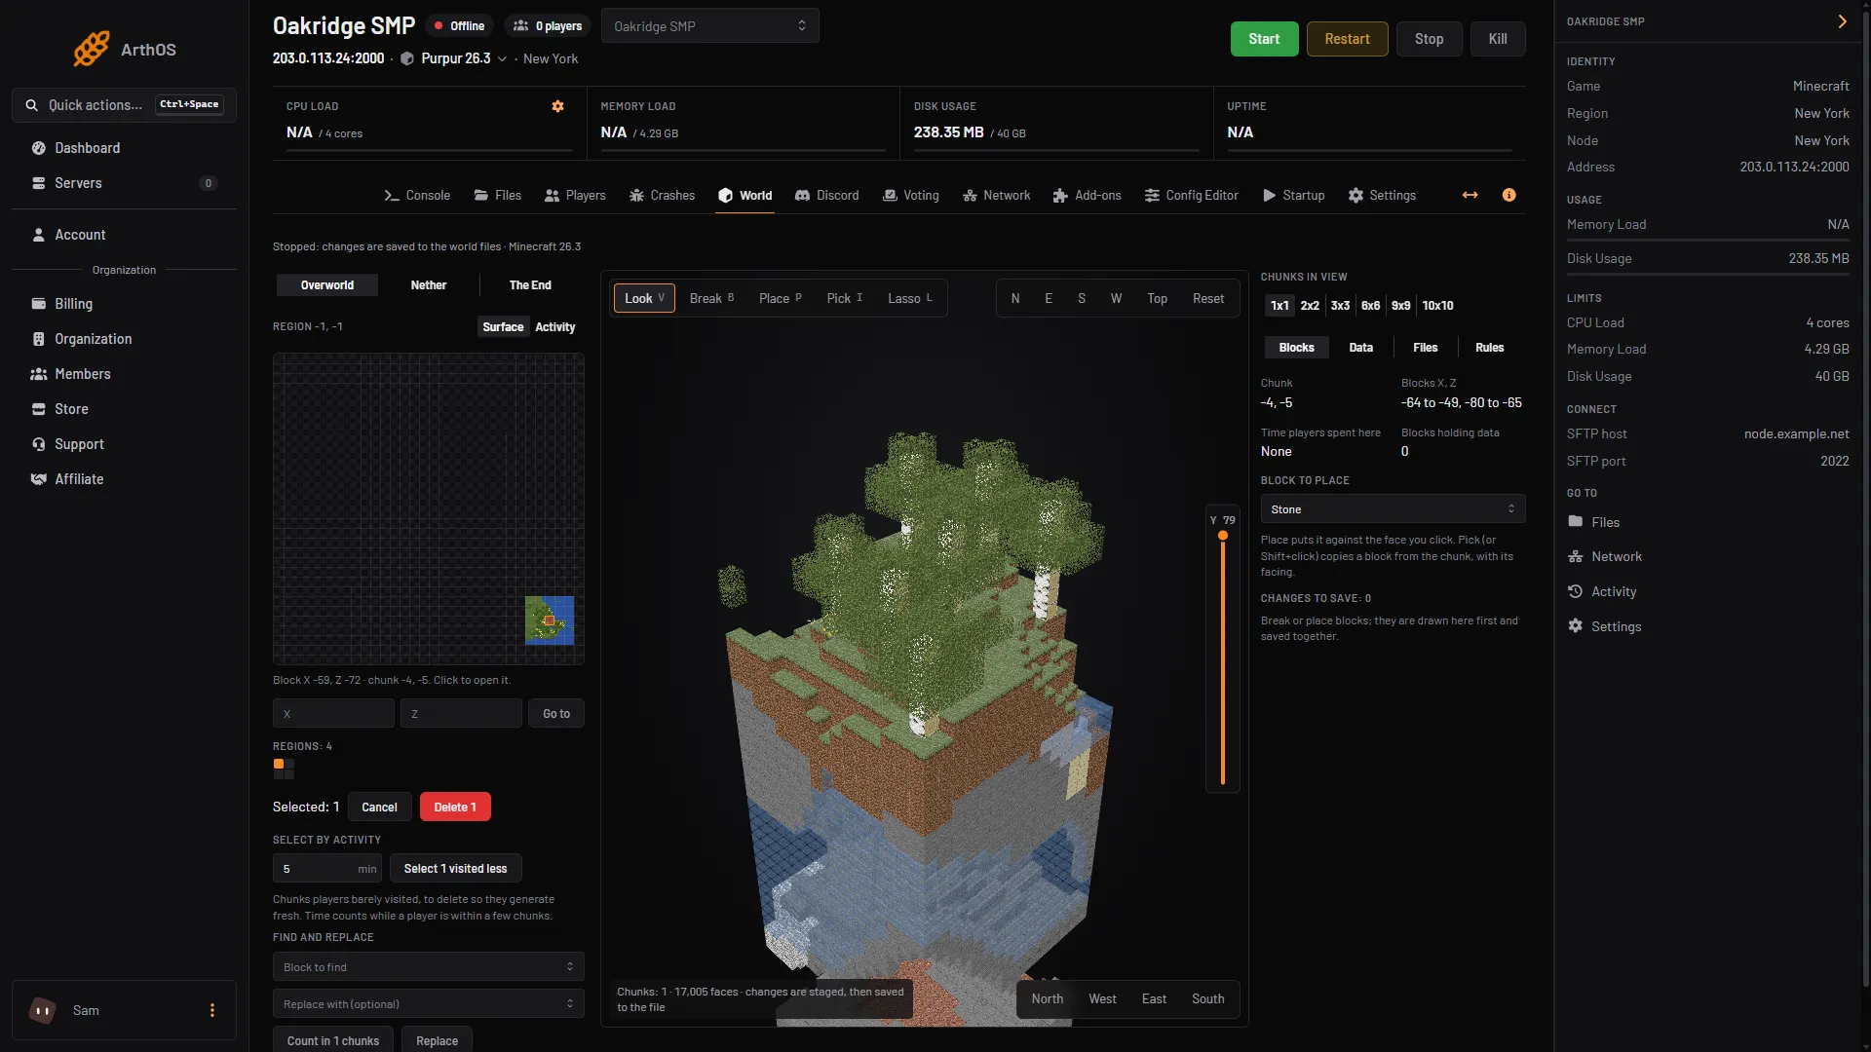Switch dimension to Nether
This screenshot has height=1052, width=1871.
pyautogui.click(x=428, y=285)
